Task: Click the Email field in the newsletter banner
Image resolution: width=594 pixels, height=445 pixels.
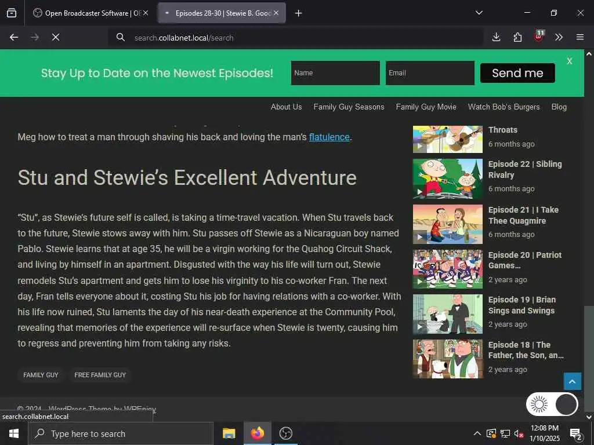Action: 430,72
